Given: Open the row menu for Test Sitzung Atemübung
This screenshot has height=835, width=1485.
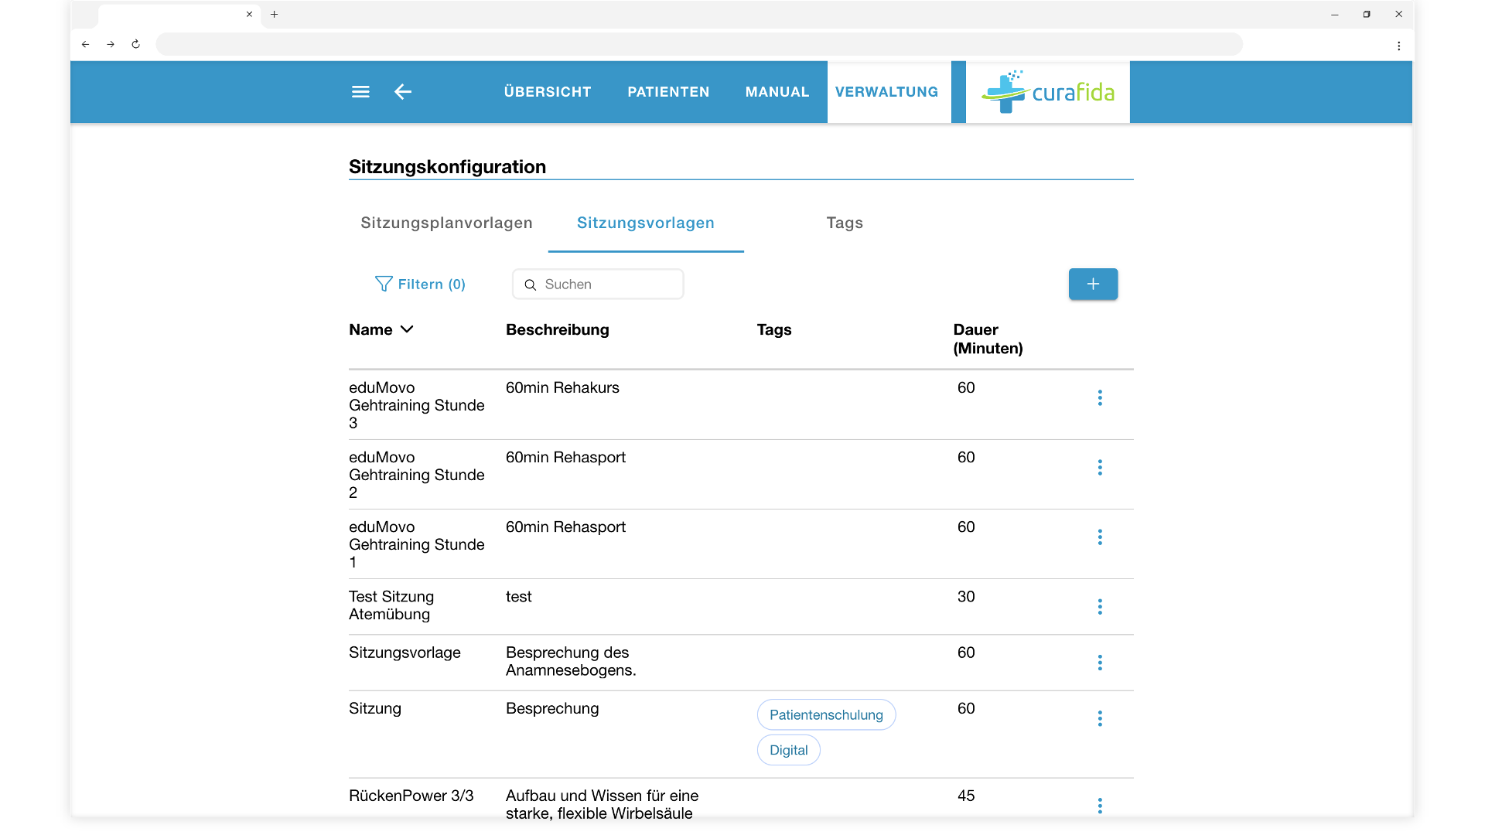Looking at the screenshot, I should tap(1100, 607).
